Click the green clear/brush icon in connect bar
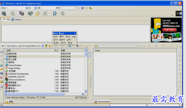186x108 pixels. coord(90,8)
